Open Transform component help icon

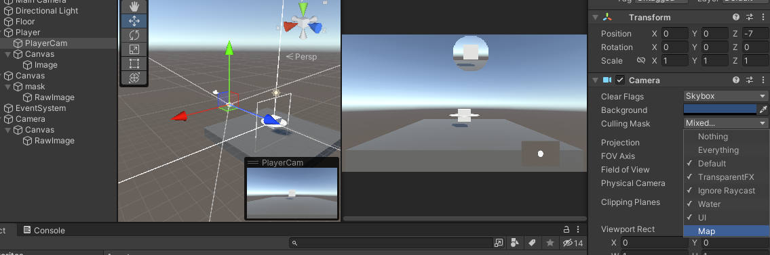(x=735, y=17)
